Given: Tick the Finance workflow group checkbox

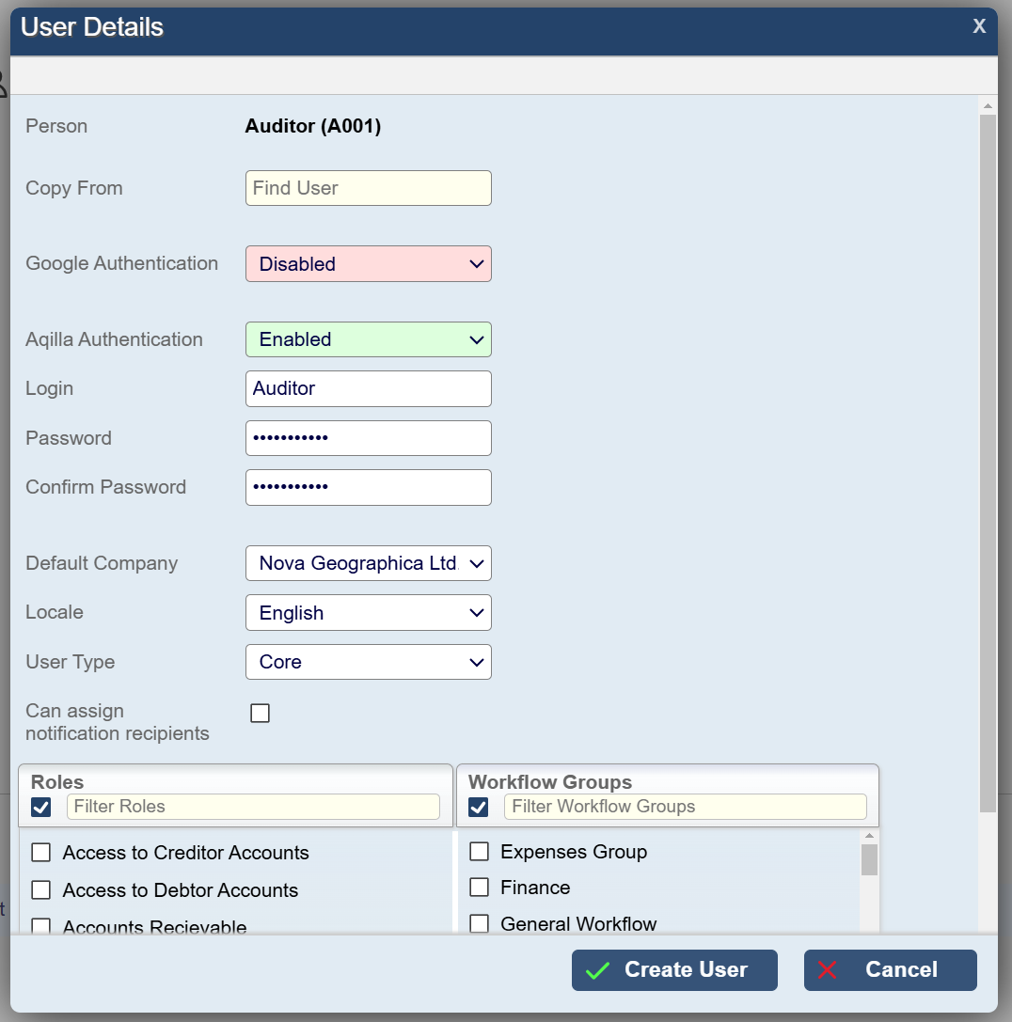Looking at the screenshot, I should point(480,888).
